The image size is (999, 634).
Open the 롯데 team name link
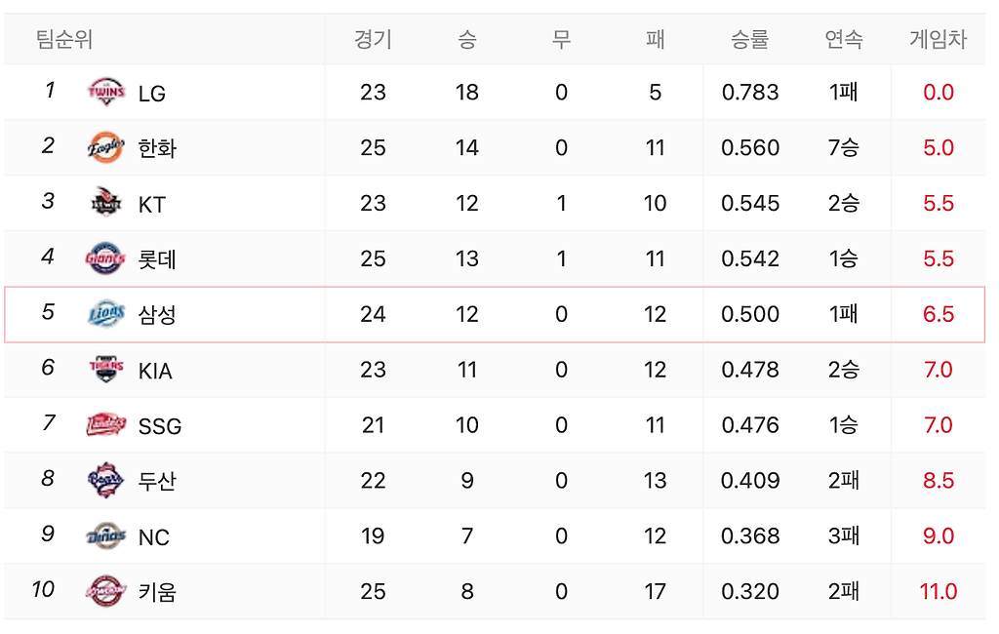click(157, 259)
